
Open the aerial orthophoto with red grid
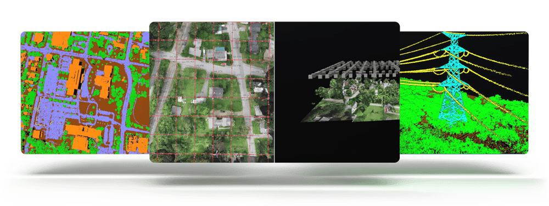[x=212, y=92]
